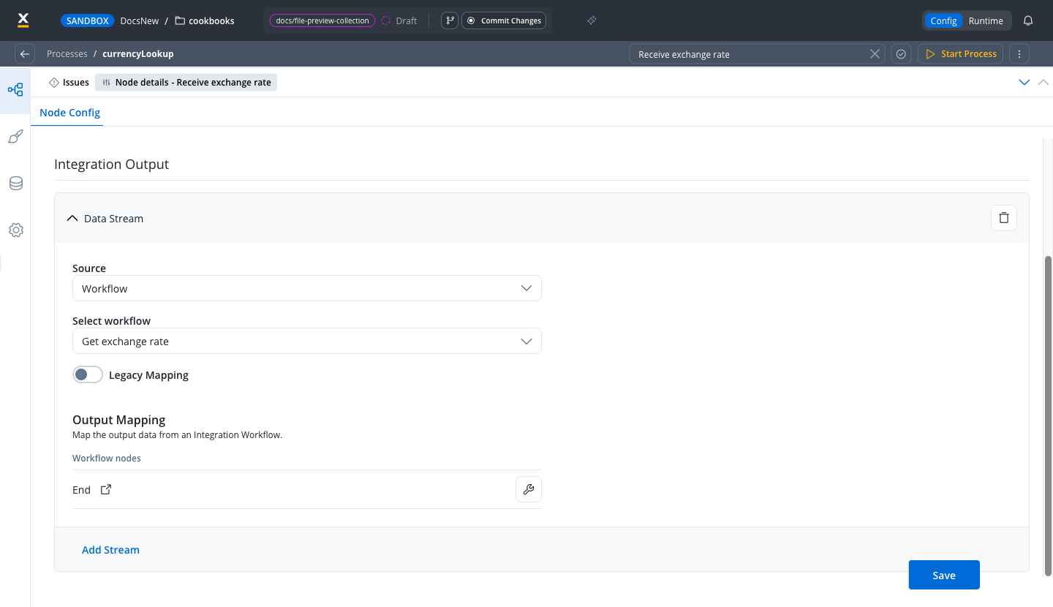This screenshot has height=607, width=1053.
Task: Open the process designer sidebar icon
Action: (15, 90)
